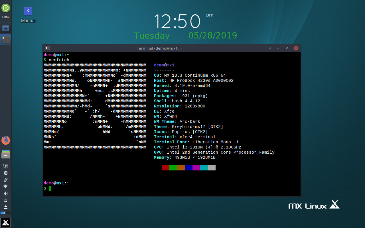Open the MX Linux start menu button
Screen dimensions: 365x228
[6, 222]
